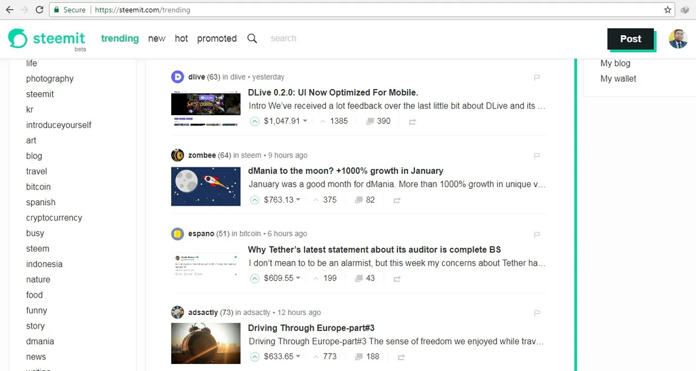Click the browser back arrow
The height and width of the screenshot is (371, 696).
(9, 10)
